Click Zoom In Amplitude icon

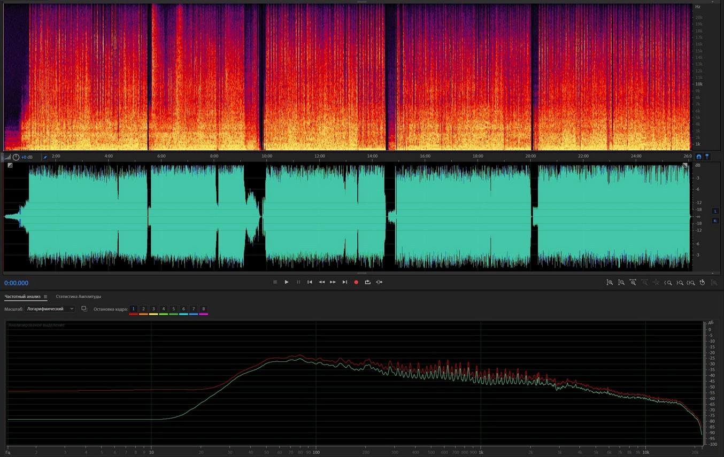[x=610, y=282]
